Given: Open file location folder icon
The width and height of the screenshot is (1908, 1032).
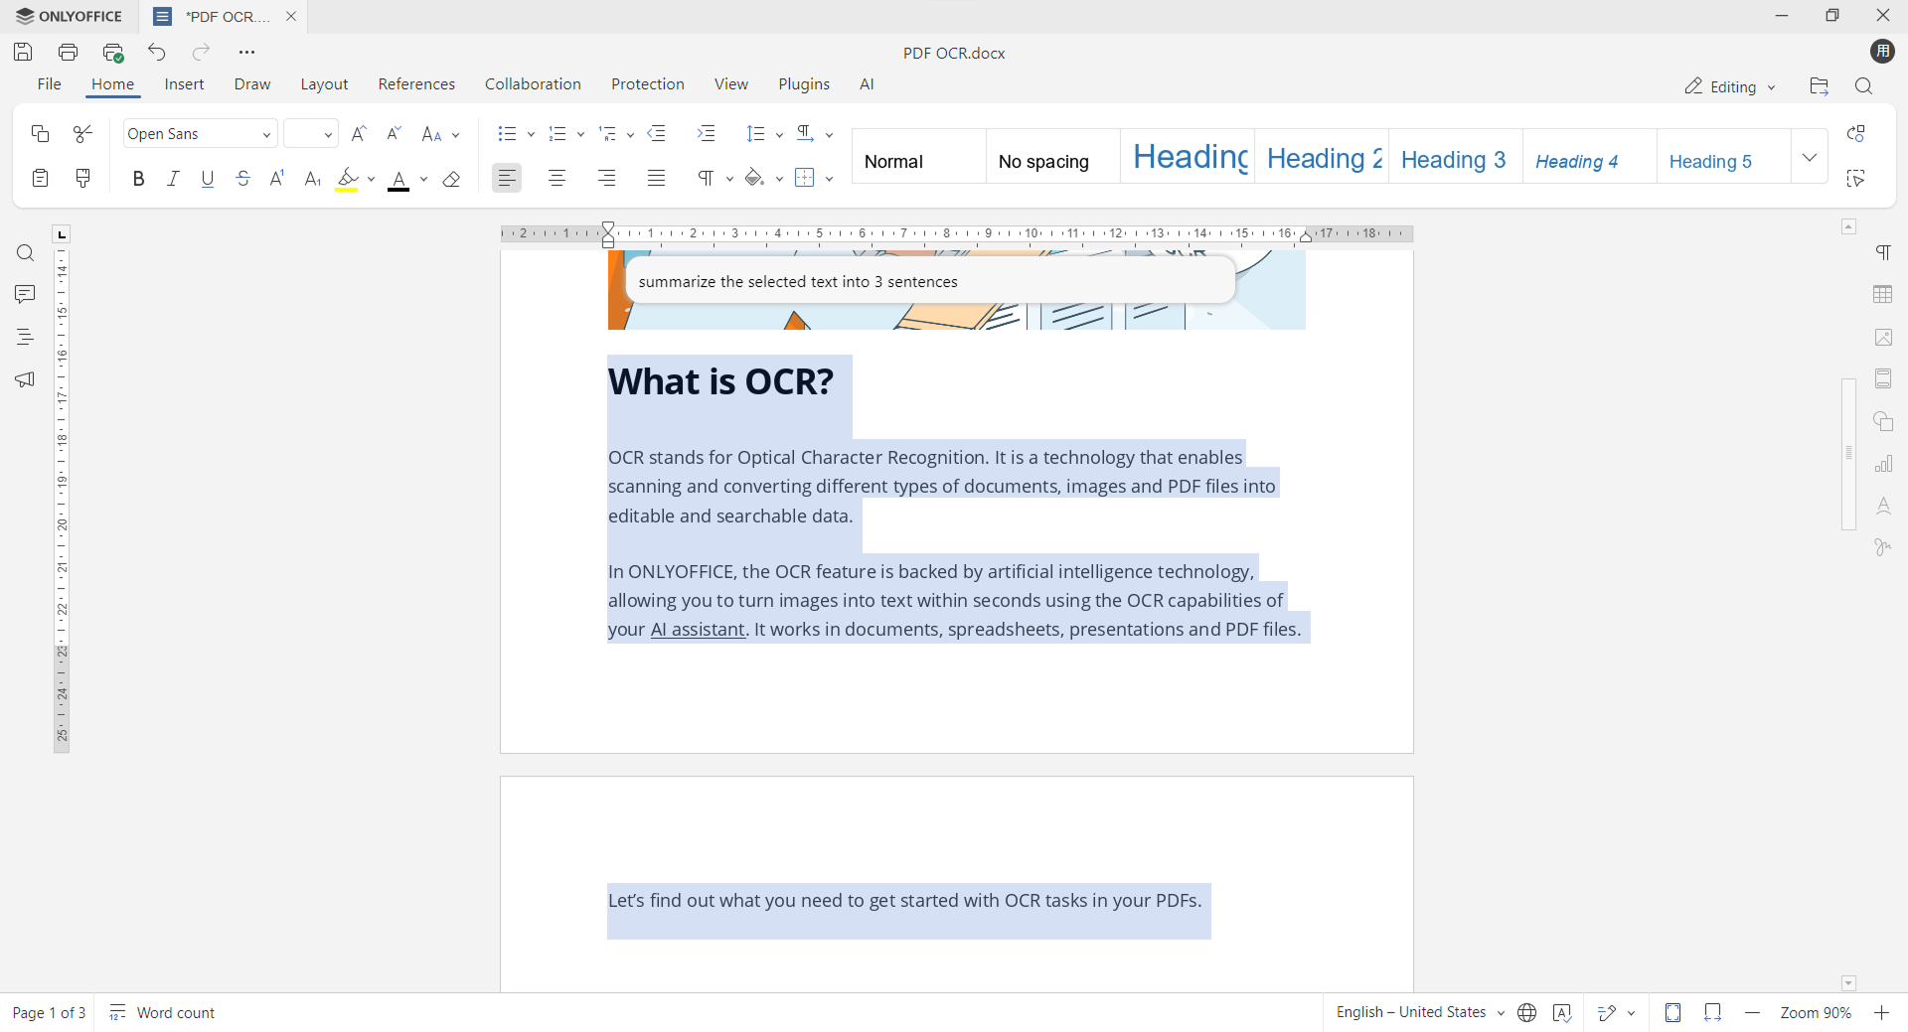Looking at the screenshot, I should 1819,86.
